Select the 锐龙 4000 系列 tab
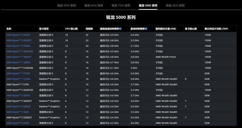 (x=175, y=6)
